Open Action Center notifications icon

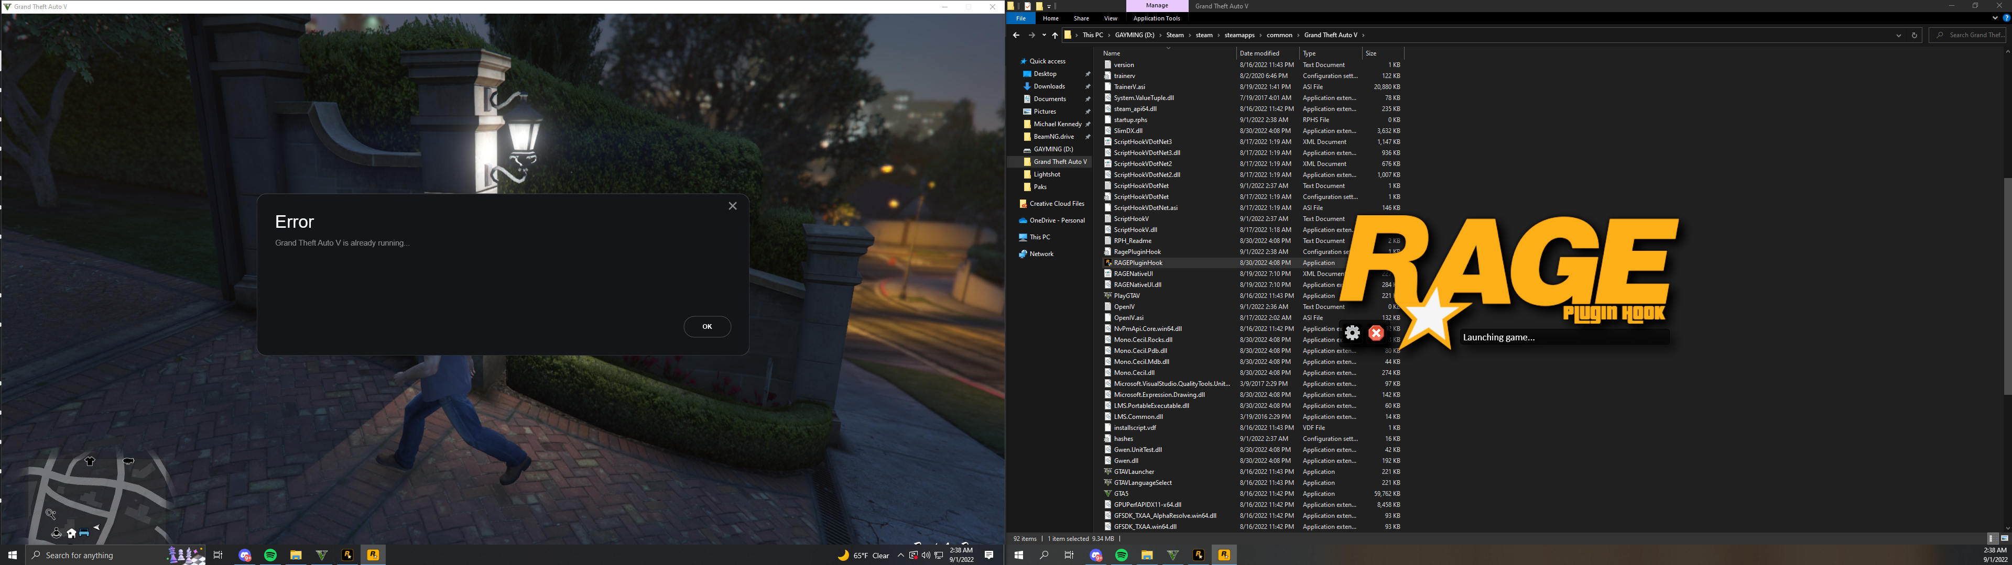point(989,555)
